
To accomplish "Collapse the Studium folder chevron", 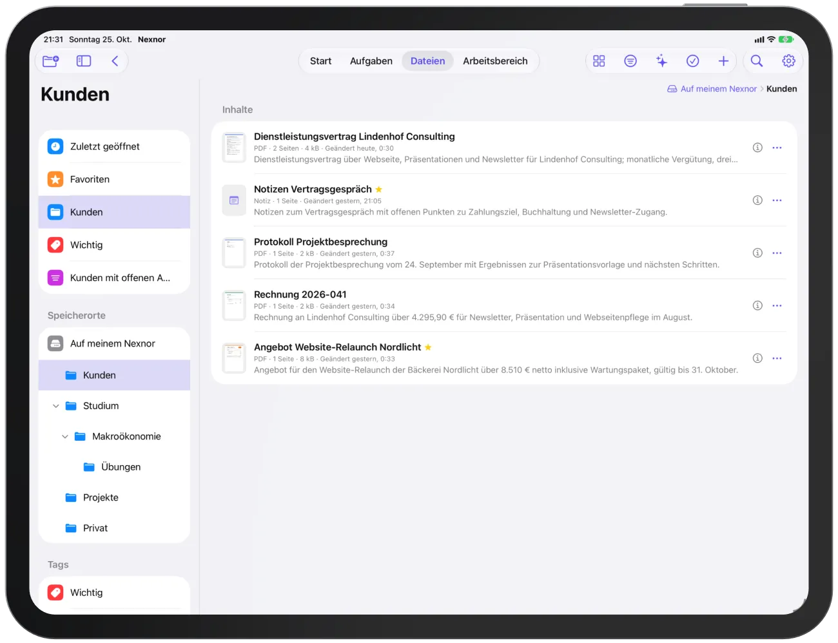I will [x=56, y=406].
